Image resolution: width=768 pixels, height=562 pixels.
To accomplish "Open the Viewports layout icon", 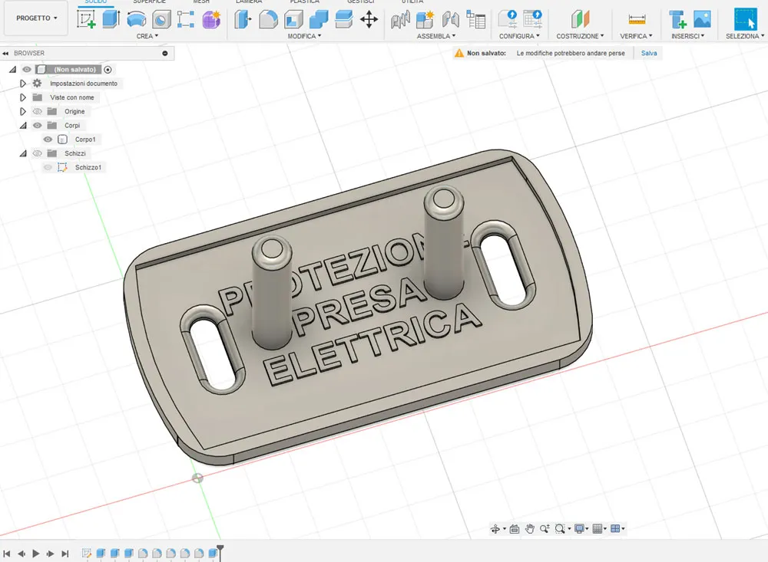I will (x=615, y=529).
